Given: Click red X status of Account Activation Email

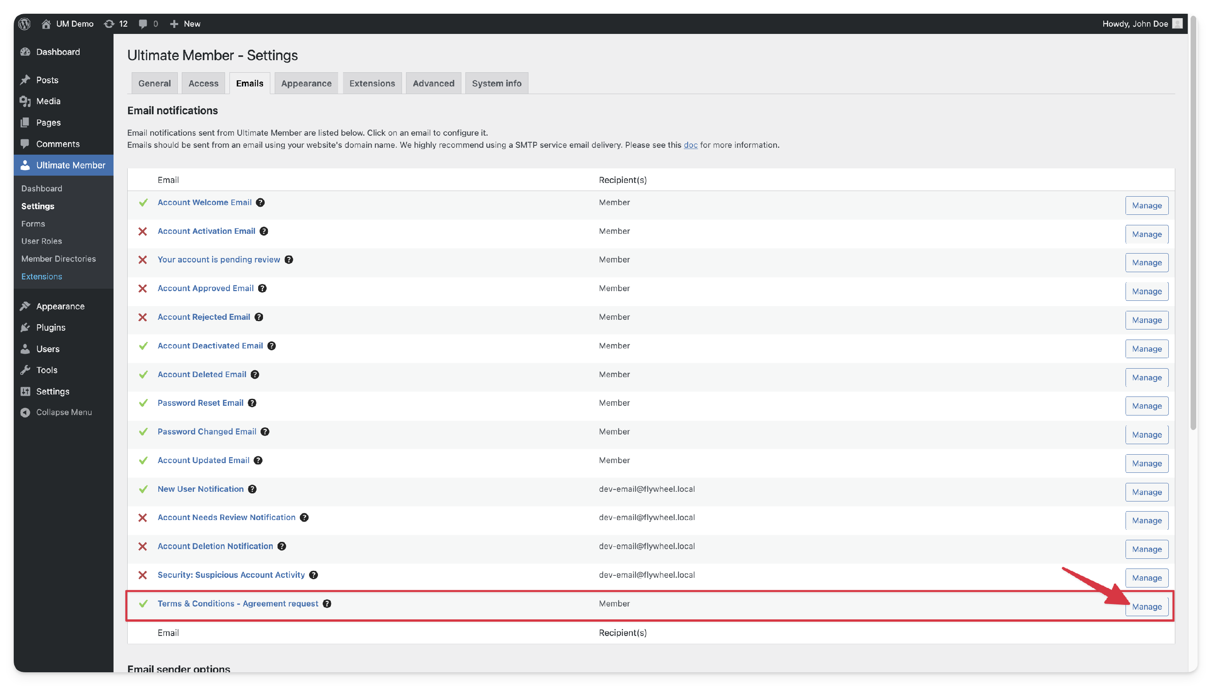Looking at the screenshot, I should point(142,231).
